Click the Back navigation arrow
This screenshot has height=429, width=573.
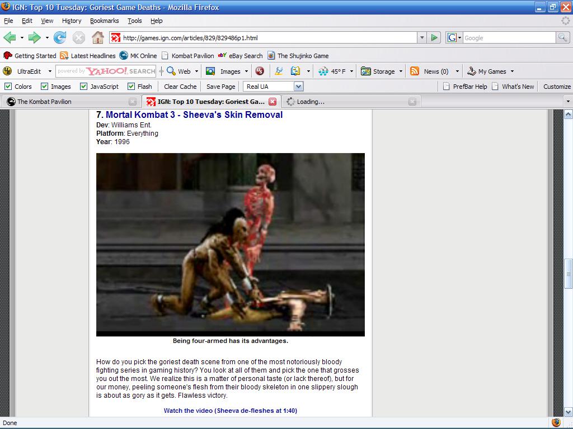pyautogui.click(x=10, y=38)
